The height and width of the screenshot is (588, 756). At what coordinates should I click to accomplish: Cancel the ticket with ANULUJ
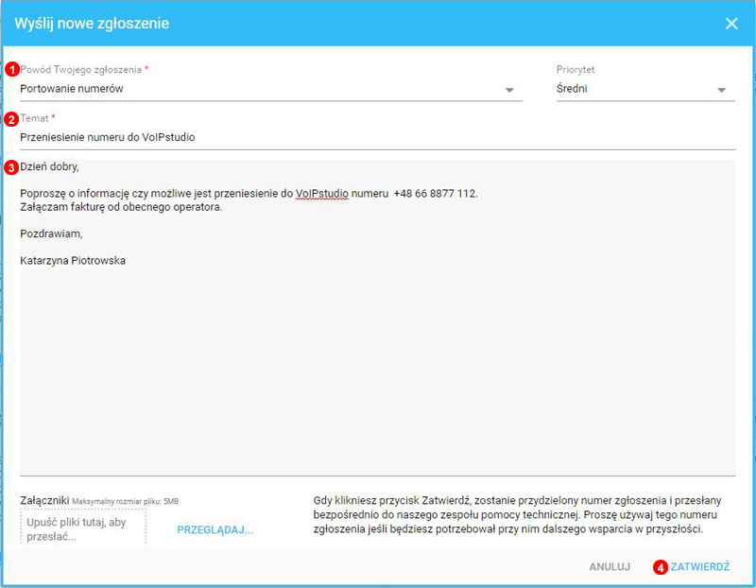tap(610, 567)
